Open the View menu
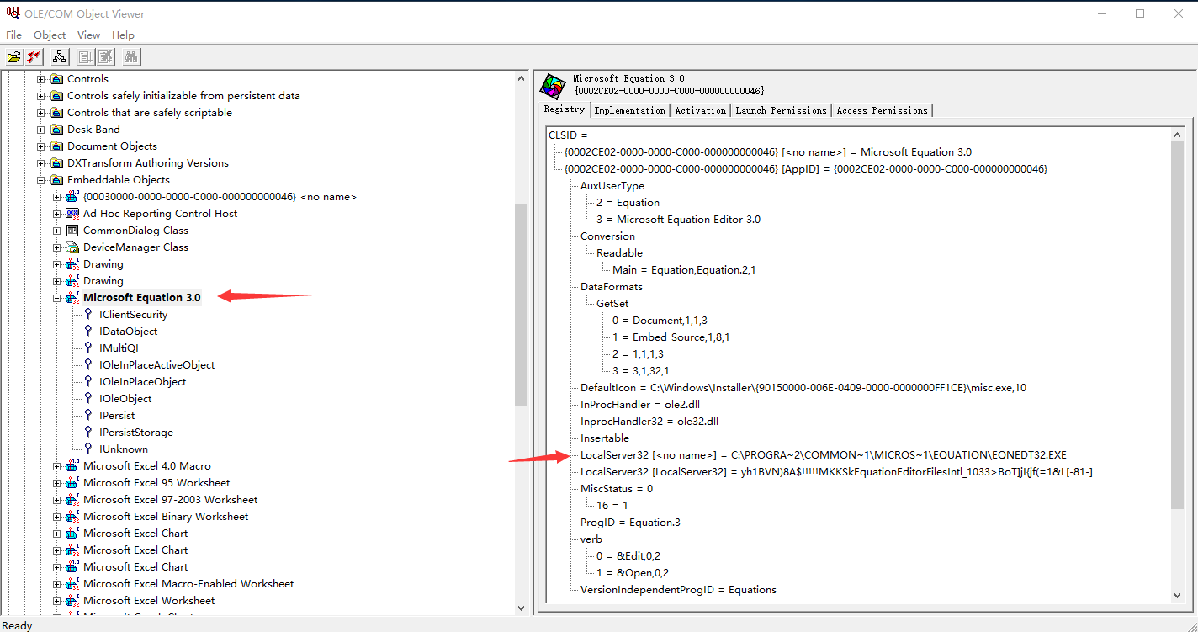This screenshot has height=632, width=1198. pyautogui.click(x=88, y=35)
